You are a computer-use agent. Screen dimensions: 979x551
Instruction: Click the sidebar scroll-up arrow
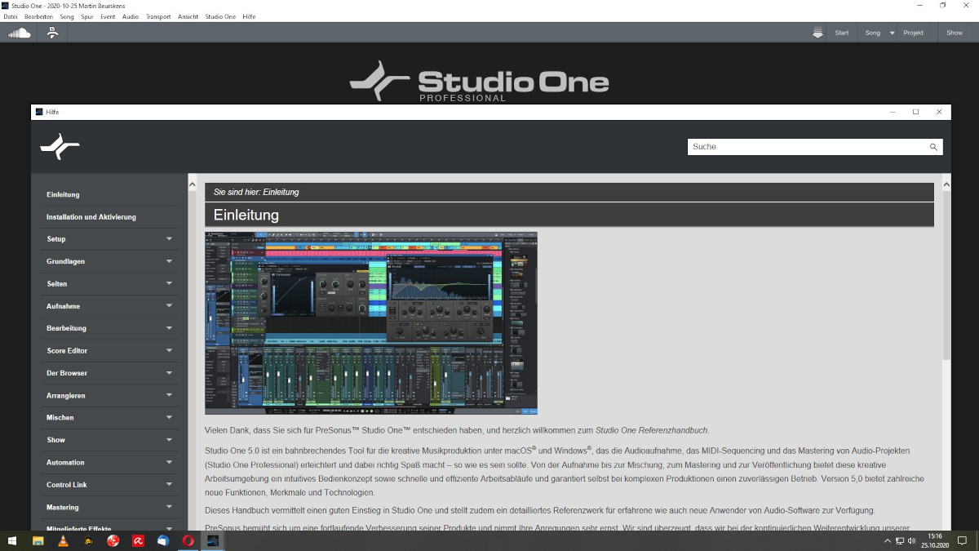click(x=192, y=185)
